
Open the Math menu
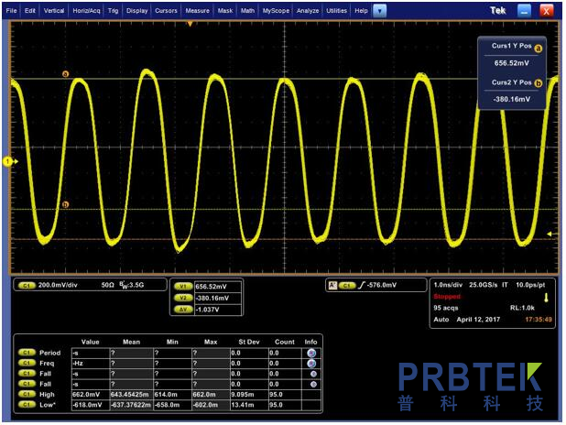[x=247, y=10]
